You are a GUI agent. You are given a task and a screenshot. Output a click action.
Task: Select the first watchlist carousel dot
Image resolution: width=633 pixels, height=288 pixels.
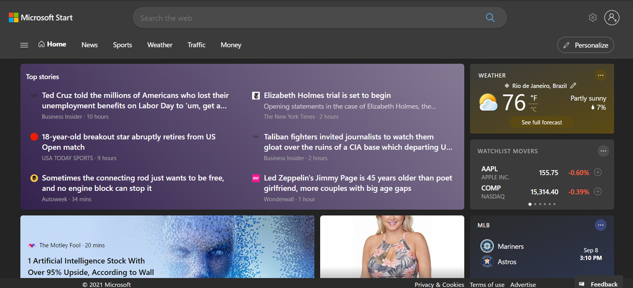click(530, 204)
